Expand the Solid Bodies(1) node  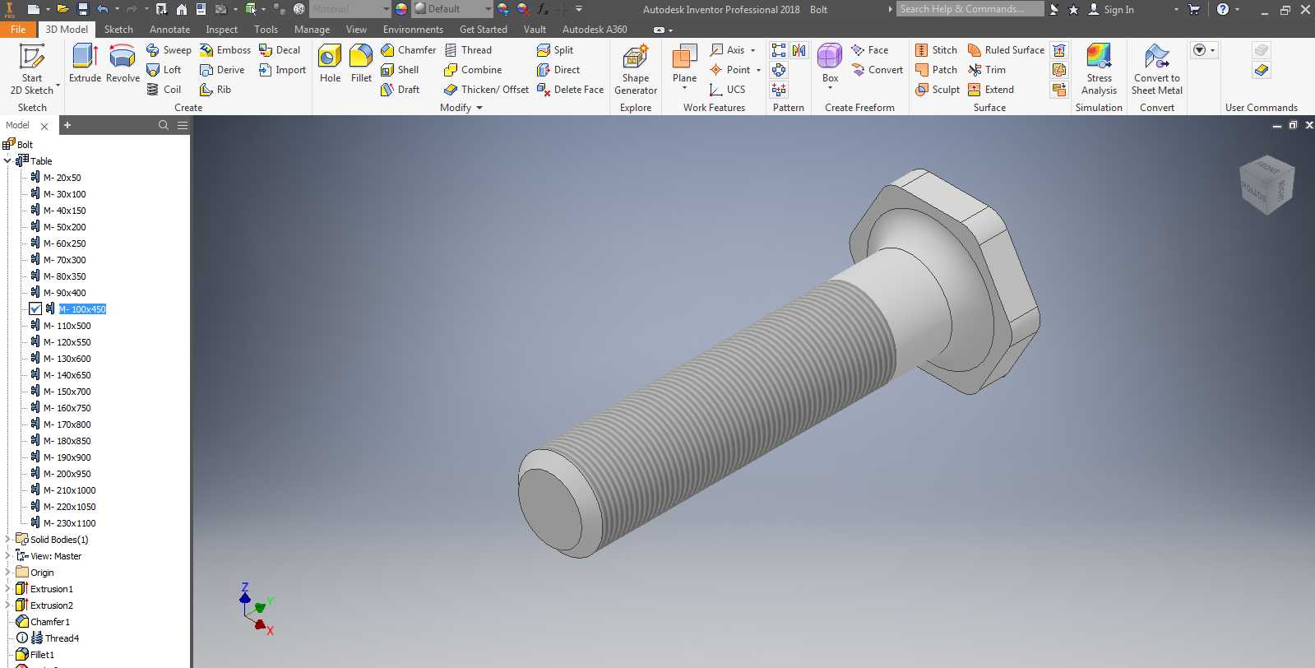(x=8, y=539)
